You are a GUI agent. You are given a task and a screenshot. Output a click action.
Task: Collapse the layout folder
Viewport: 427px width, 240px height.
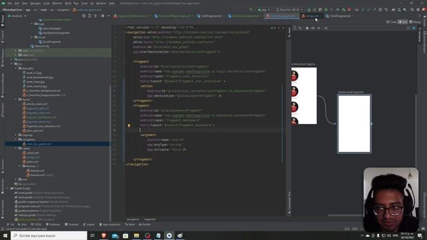[16, 99]
